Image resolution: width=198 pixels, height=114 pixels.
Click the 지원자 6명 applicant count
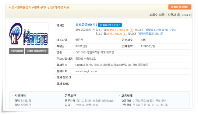174,15
